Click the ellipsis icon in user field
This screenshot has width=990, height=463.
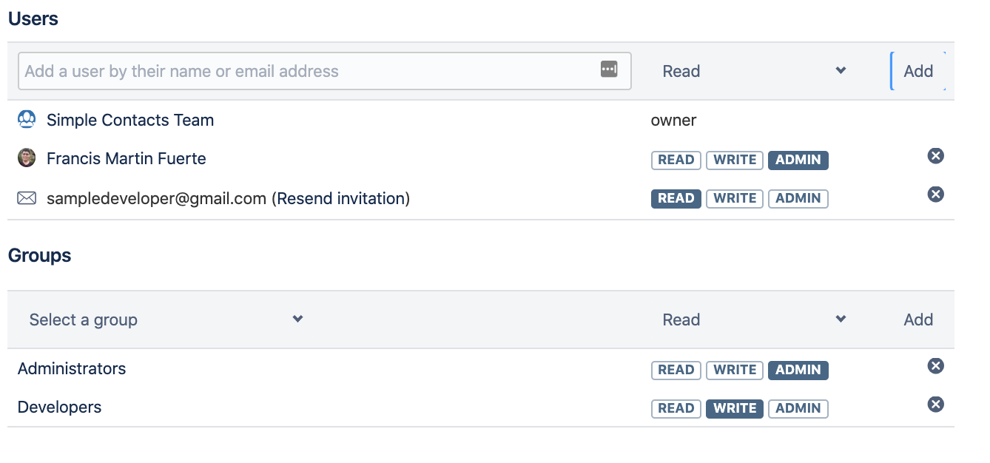[609, 70]
